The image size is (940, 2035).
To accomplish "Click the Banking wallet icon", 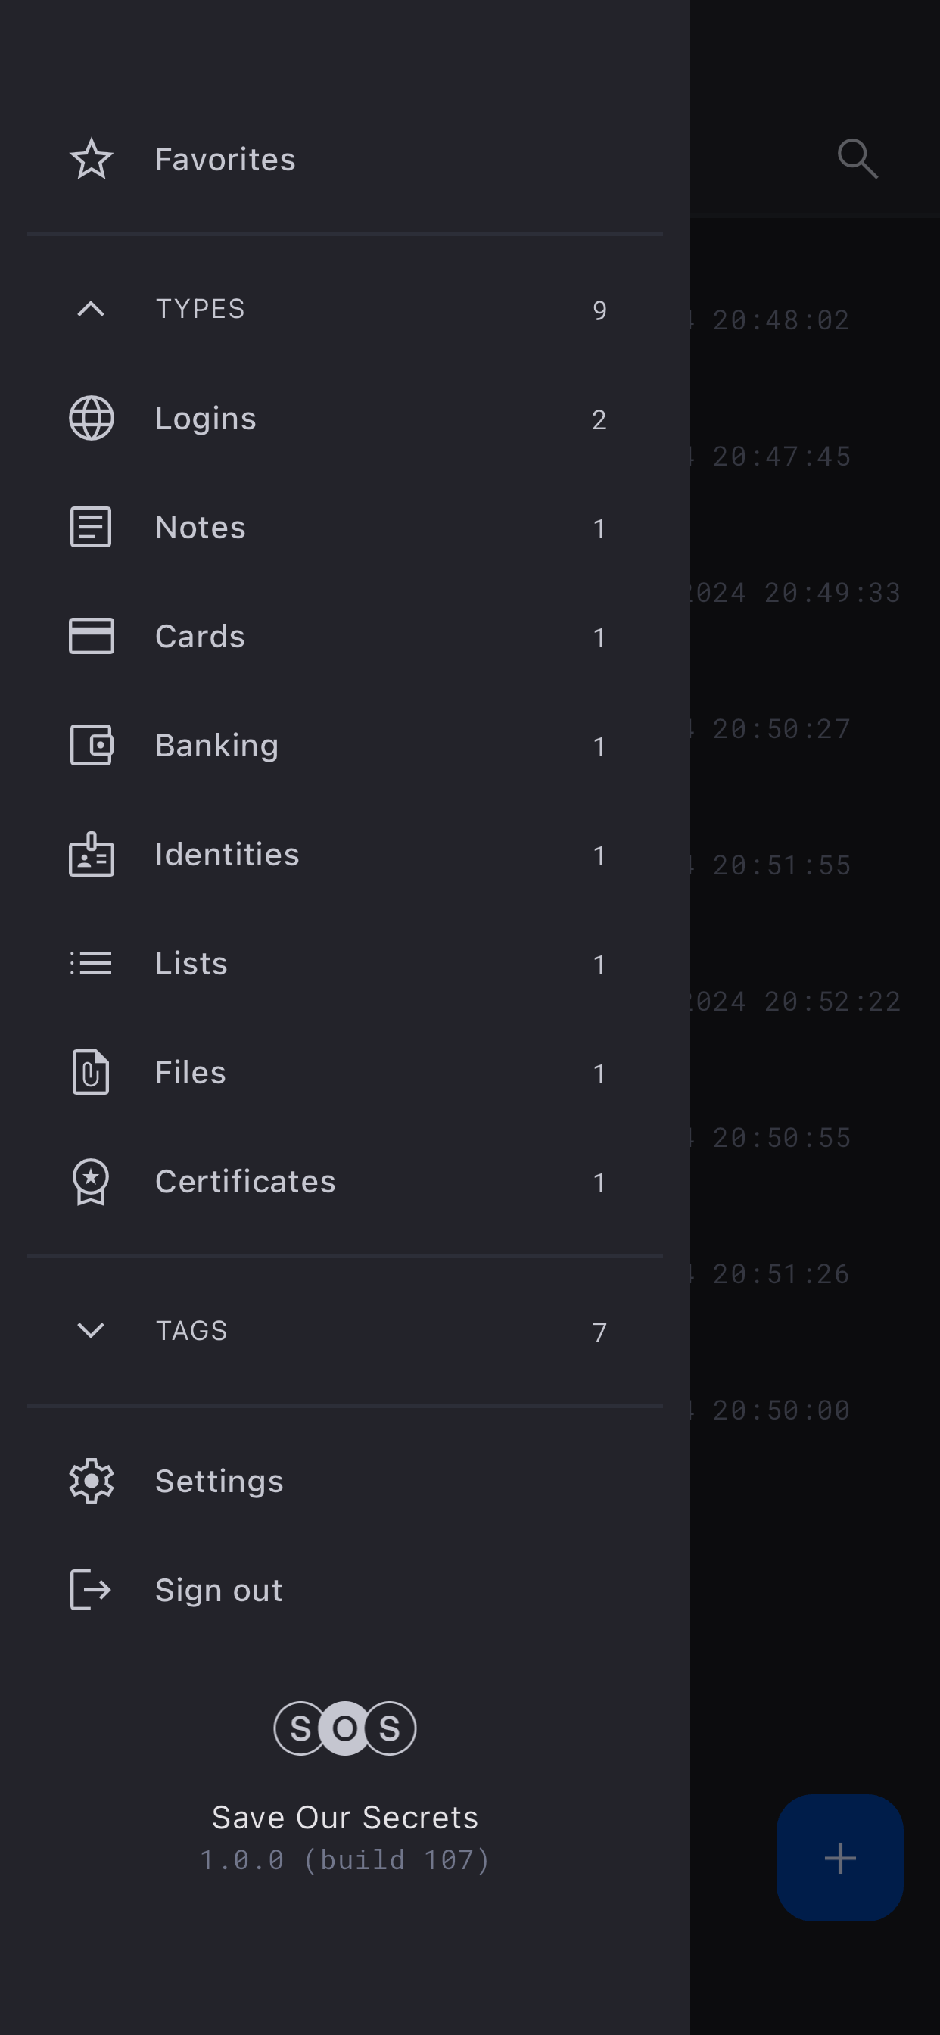I will tap(92, 745).
